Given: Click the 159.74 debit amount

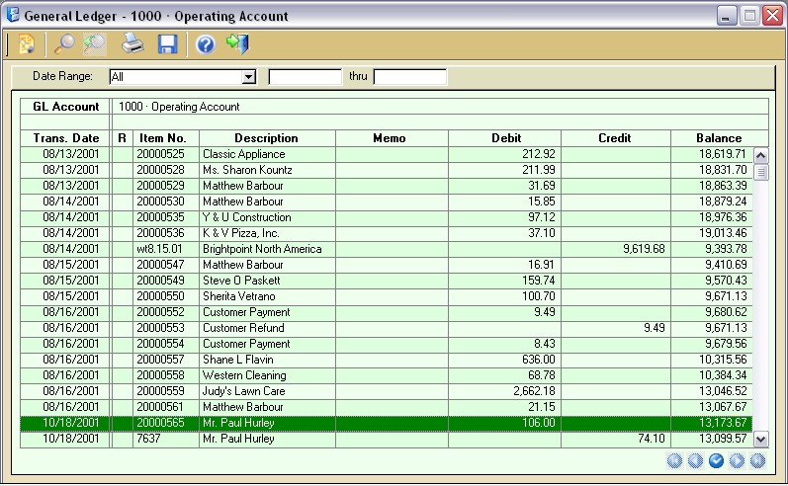Looking at the screenshot, I should point(538,281).
